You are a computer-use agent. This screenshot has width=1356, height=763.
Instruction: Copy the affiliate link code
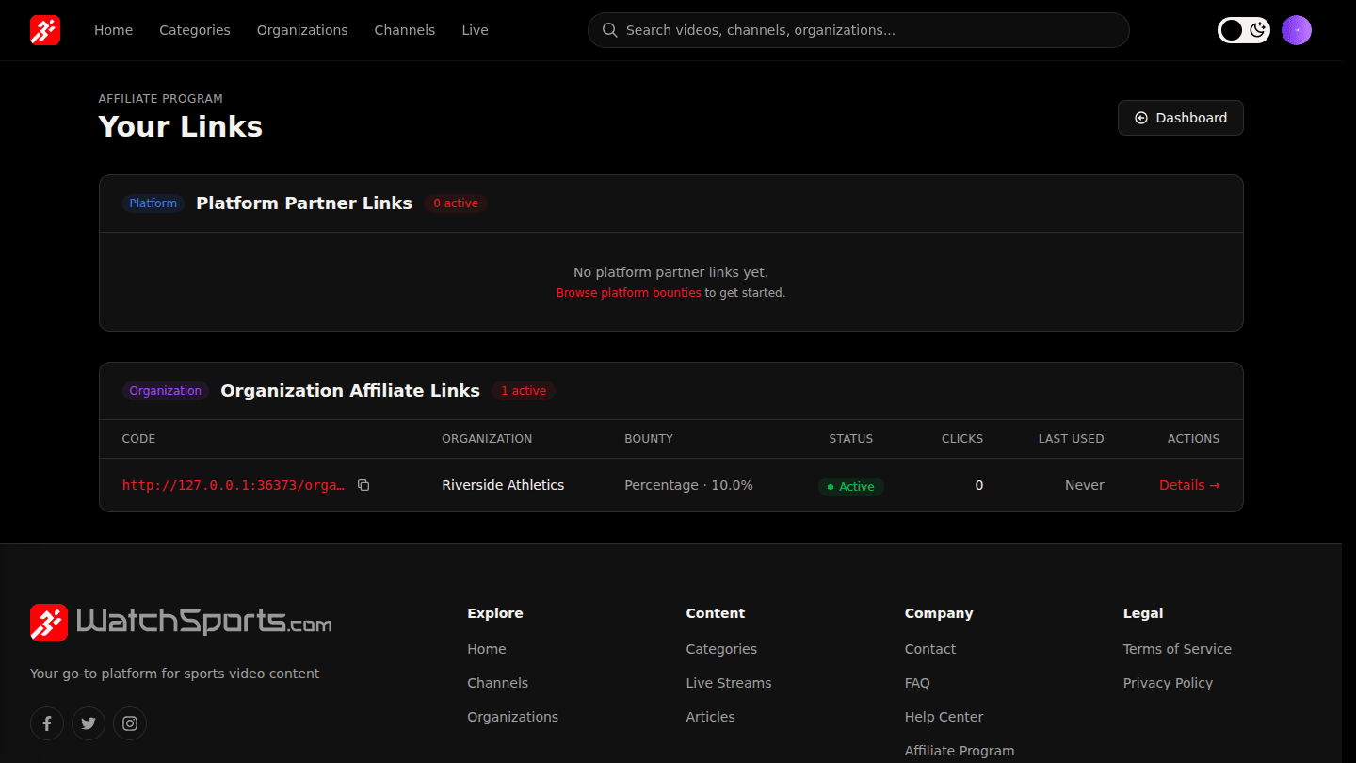(x=363, y=485)
